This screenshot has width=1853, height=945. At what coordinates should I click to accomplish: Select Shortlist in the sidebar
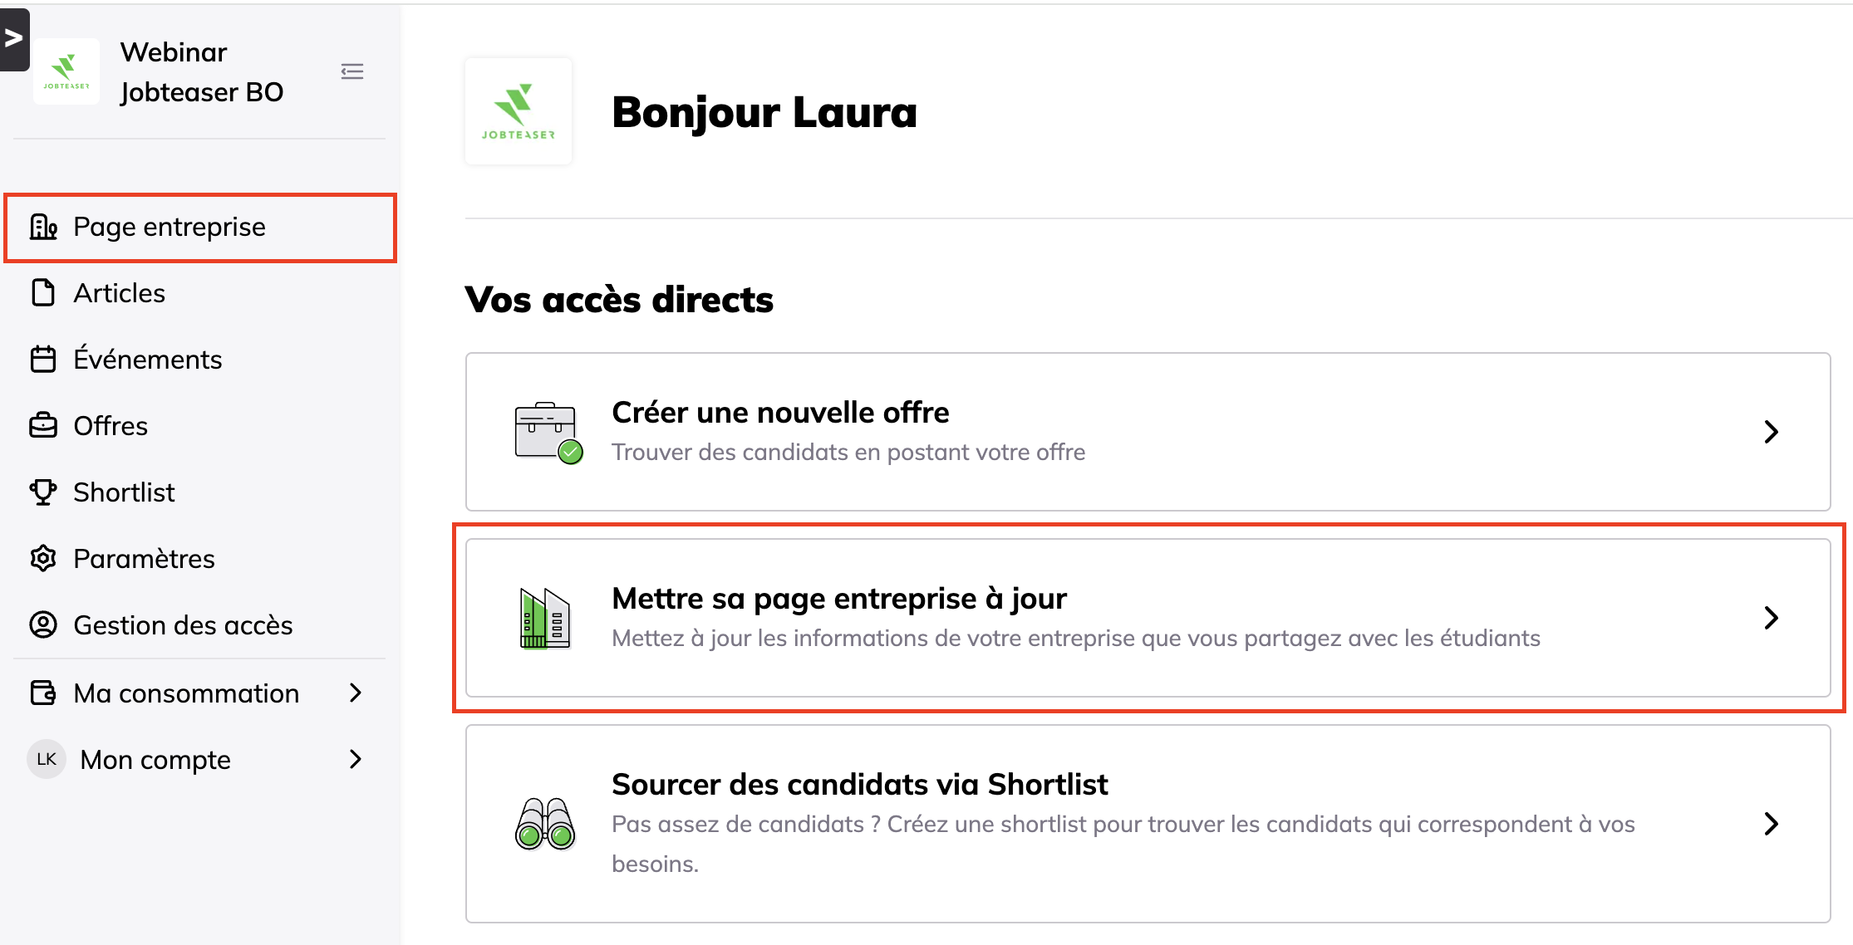click(x=125, y=492)
